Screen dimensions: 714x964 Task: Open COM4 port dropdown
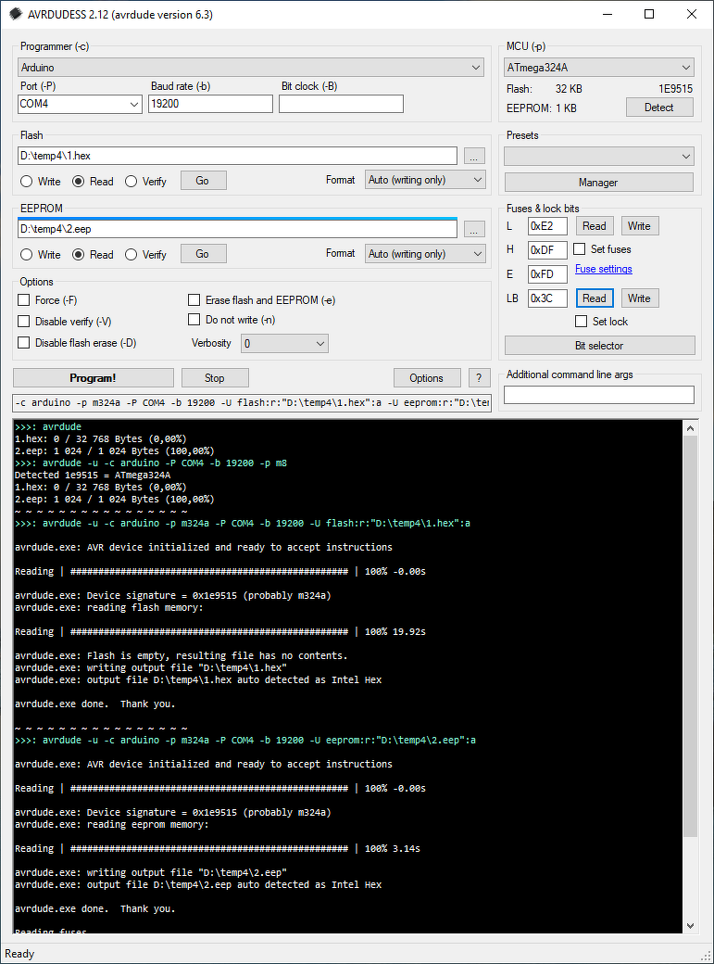click(x=80, y=104)
